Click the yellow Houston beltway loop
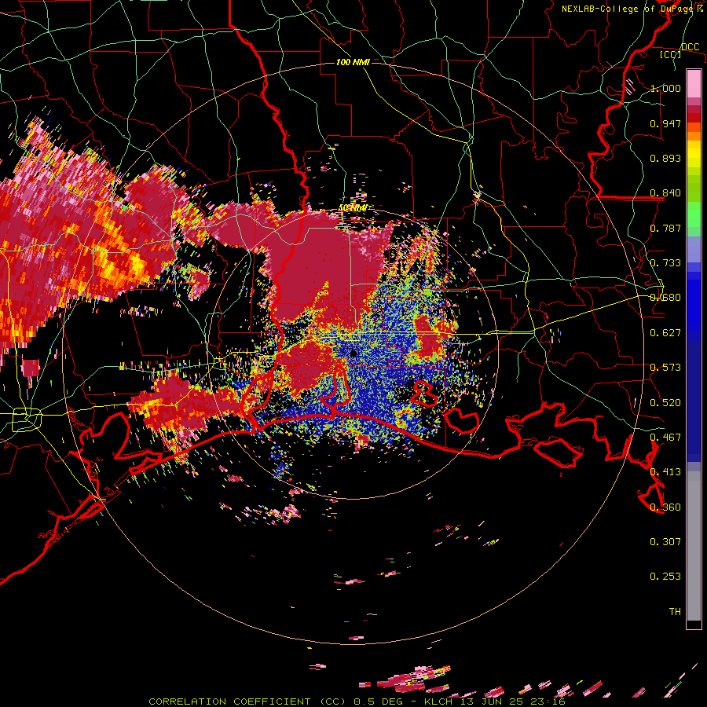This screenshot has width=707, height=707. [26, 419]
